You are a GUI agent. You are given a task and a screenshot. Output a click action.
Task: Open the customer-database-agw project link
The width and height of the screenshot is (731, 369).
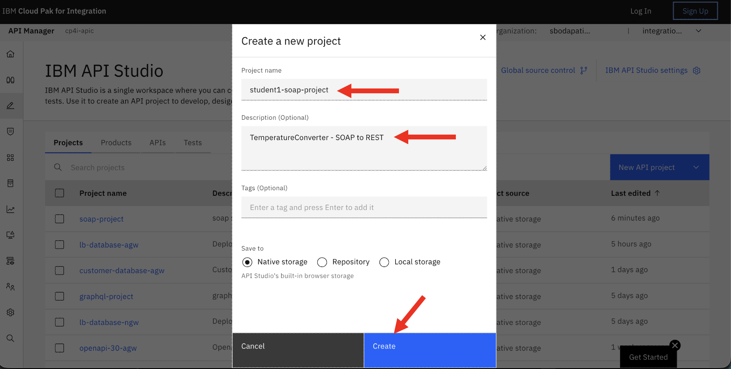[x=122, y=271]
